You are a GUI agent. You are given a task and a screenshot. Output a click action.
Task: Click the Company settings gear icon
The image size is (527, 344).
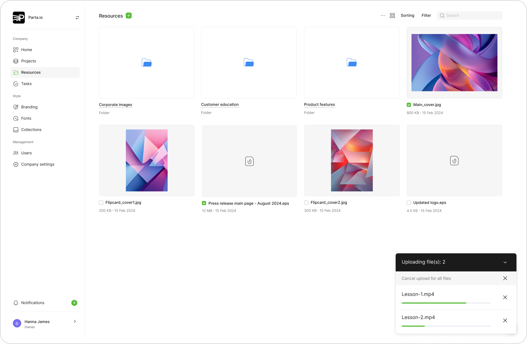click(16, 164)
